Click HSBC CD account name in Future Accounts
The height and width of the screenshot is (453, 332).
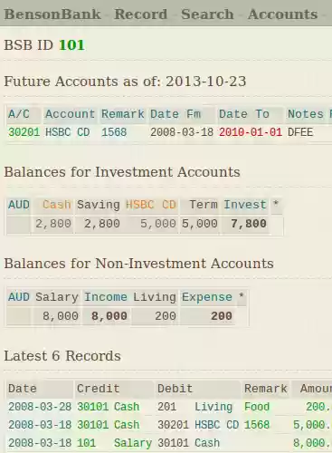click(x=68, y=132)
